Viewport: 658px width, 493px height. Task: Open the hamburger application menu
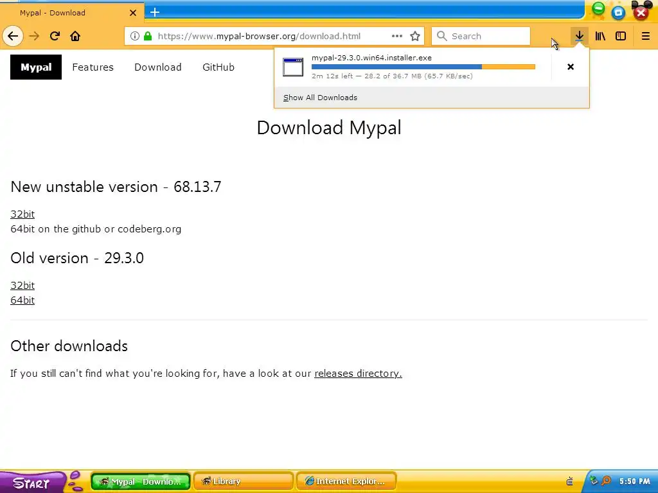[x=645, y=36]
